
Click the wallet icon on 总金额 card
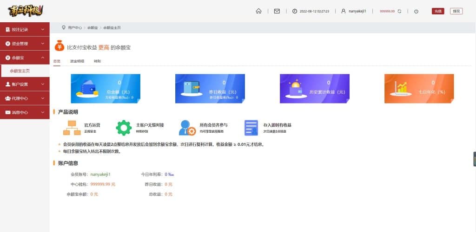point(87,89)
